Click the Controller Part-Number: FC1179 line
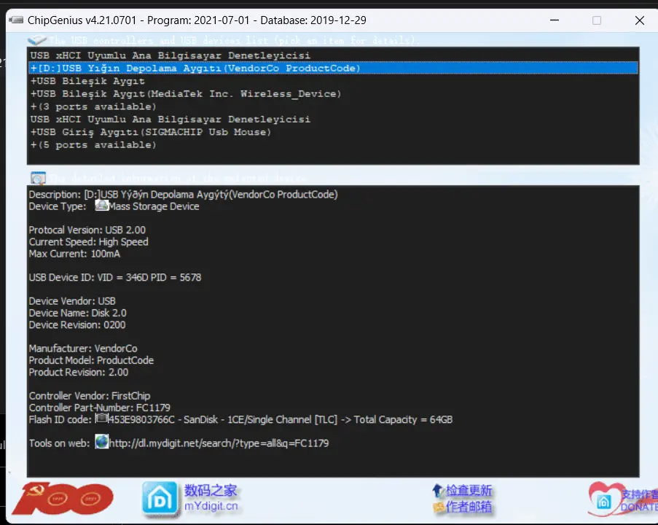Image resolution: width=658 pixels, height=525 pixels. pyautogui.click(x=99, y=408)
